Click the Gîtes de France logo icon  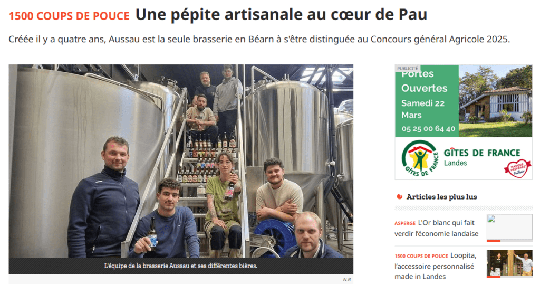click(420, 158)
